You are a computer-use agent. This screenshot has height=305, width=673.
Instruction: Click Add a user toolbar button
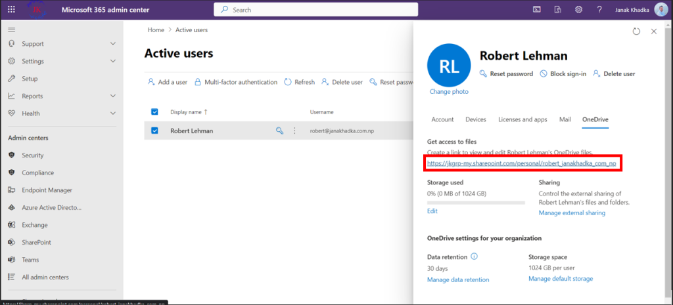click(x=168, y=82)
